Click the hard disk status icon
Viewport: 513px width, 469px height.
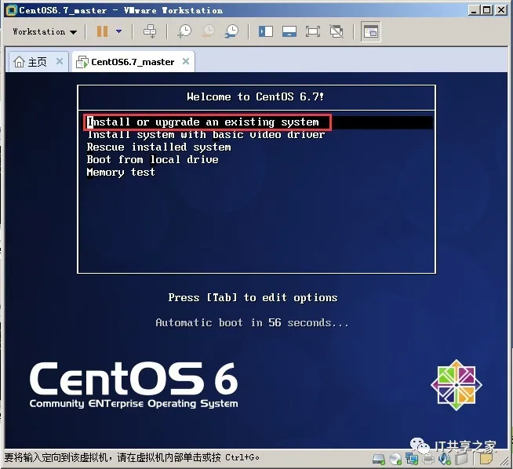click(x=379, y=459)
